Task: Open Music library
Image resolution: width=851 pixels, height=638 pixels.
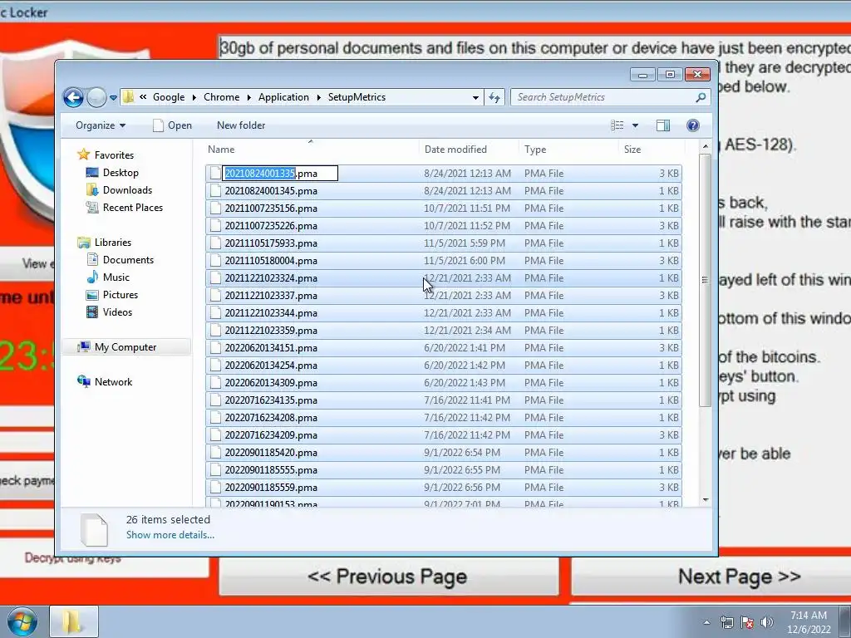Action: point(116,277)
